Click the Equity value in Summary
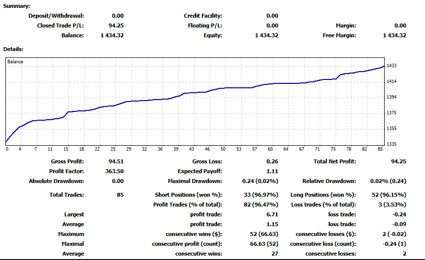Viewport: 425px width, 260px height. coord(266,35)
